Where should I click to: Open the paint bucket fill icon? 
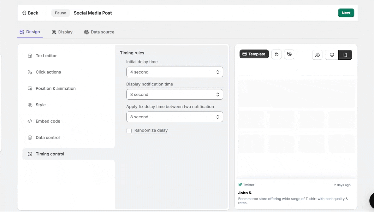tap(318, 55)
